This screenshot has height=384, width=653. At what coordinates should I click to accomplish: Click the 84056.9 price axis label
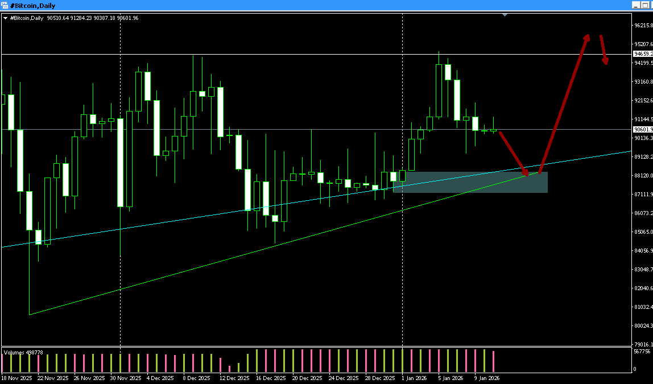[x=643, y=250]
